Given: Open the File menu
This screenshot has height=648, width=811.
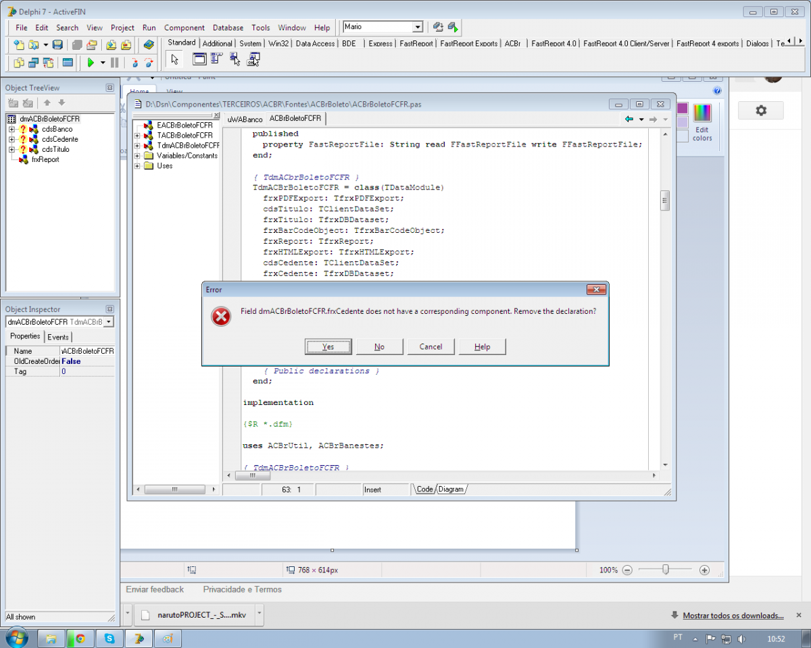Looking at the screenshot, I should (x=22, y=28).
